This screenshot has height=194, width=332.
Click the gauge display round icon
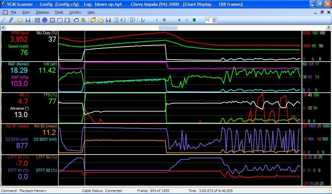pyautogui.click(x=45, y=20)
